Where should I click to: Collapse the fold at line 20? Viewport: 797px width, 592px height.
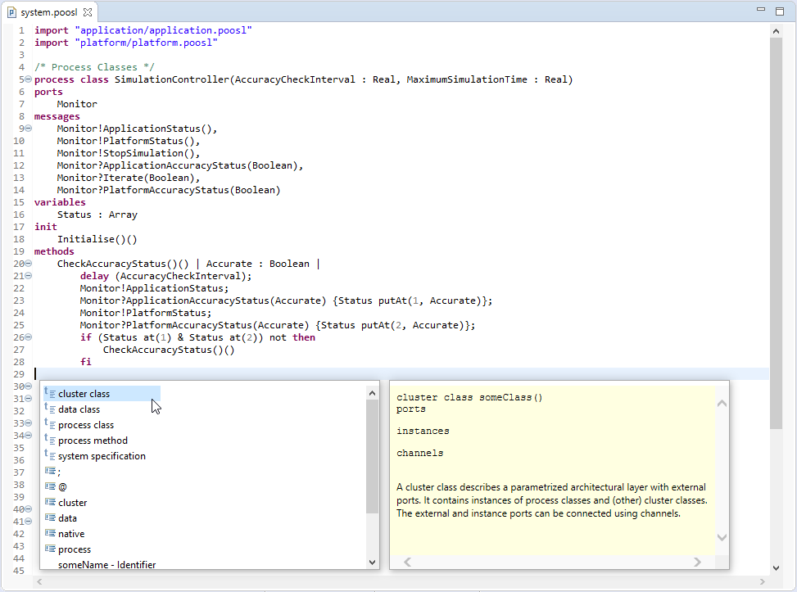click(29, 263)
